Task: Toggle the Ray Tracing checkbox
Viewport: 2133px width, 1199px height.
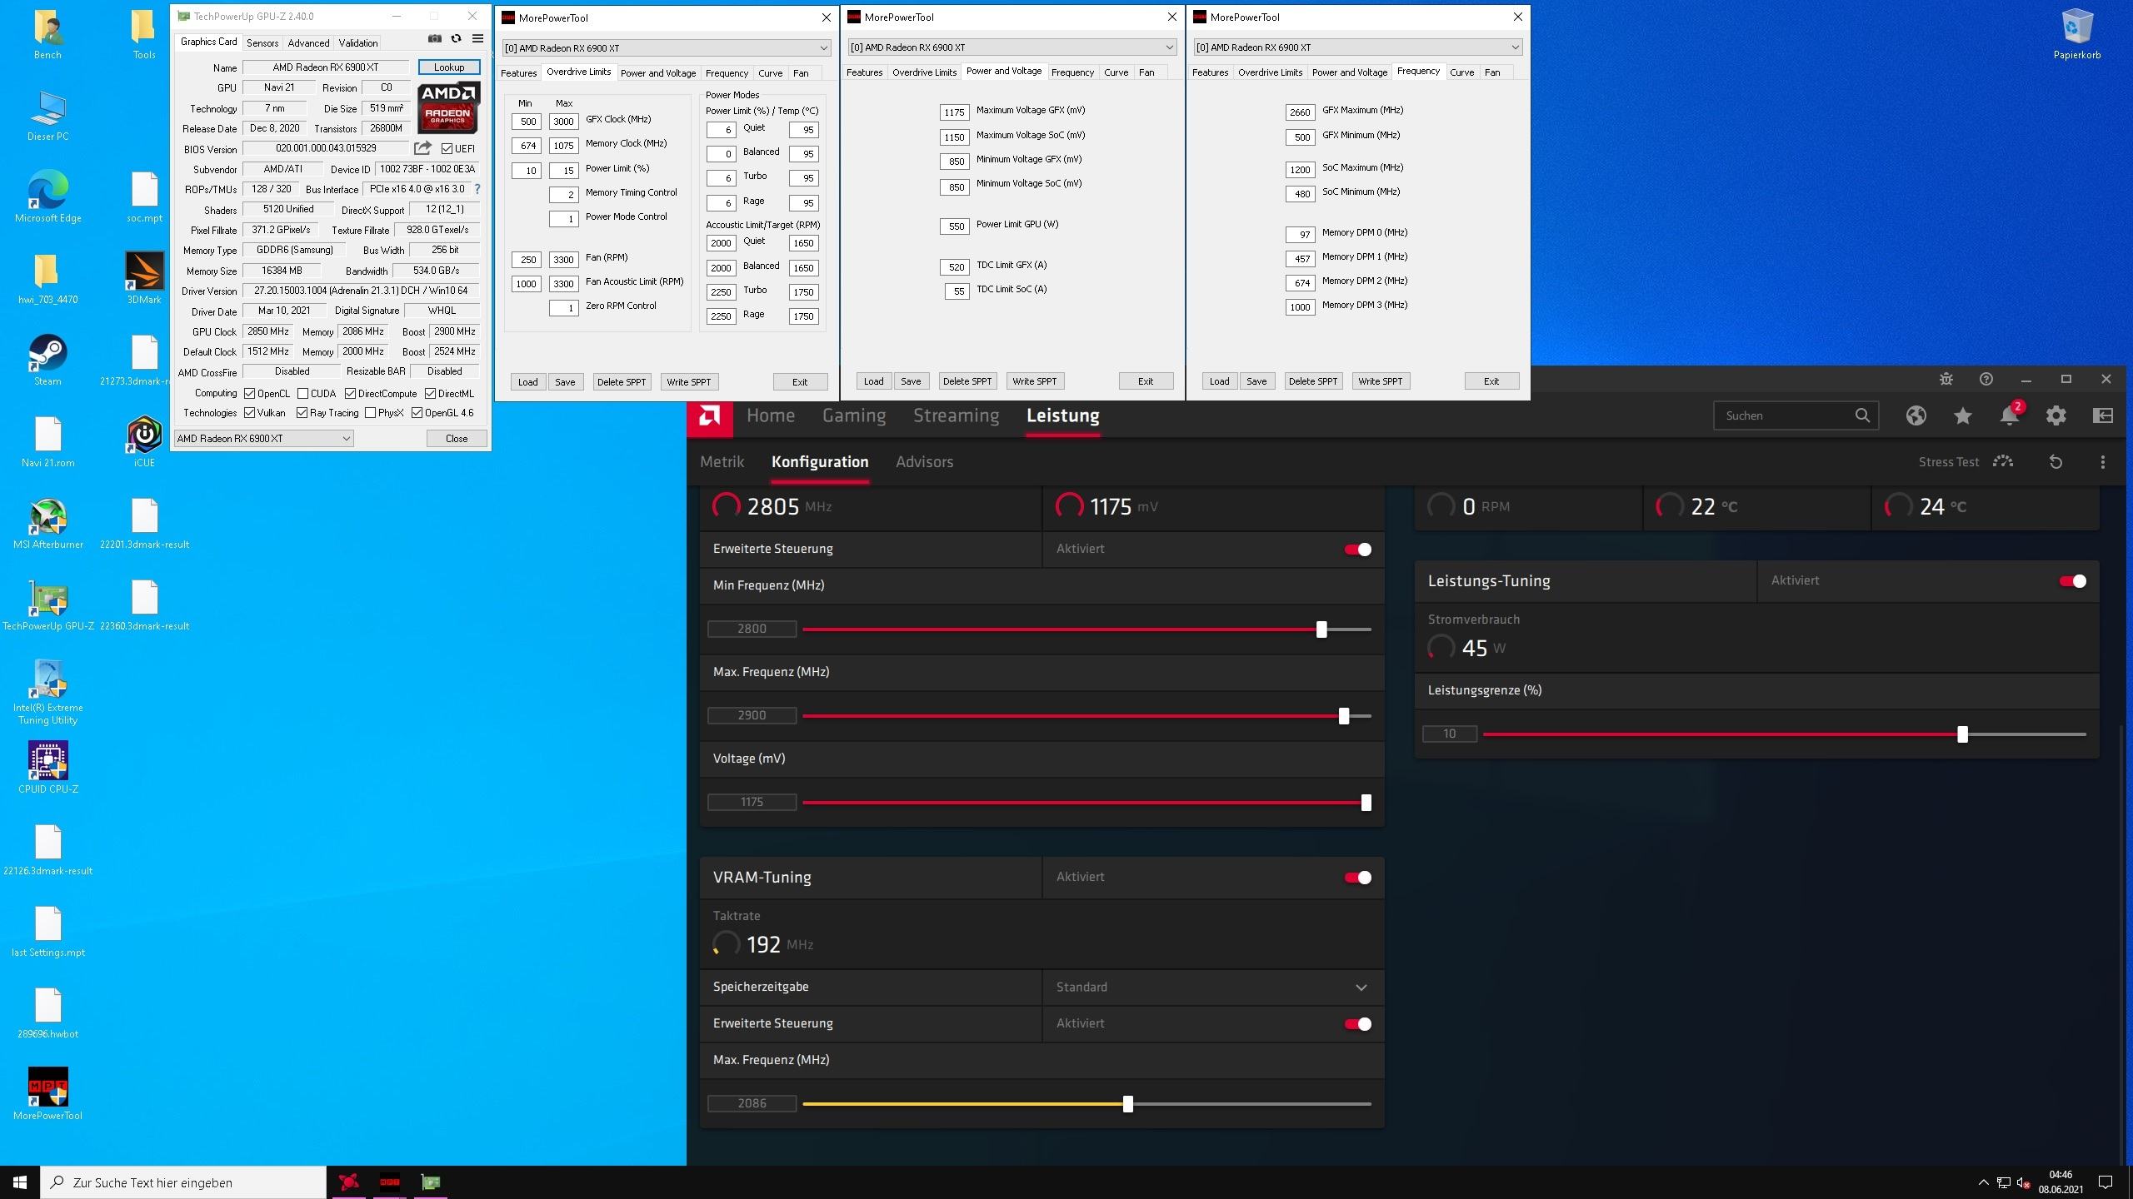Action: (x=302, y=413)
